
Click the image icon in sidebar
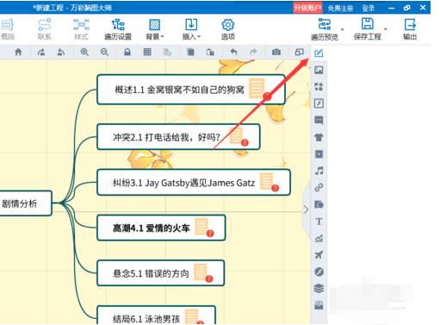[x=319, y=70]
